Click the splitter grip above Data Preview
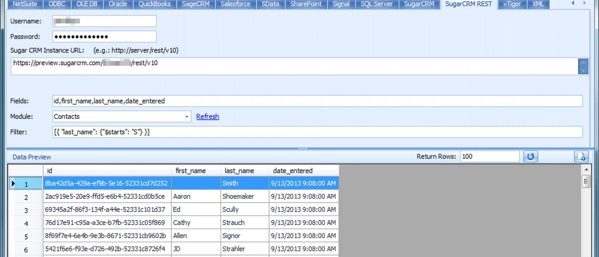This screenshot has height=257, width=599. (302, 149)
